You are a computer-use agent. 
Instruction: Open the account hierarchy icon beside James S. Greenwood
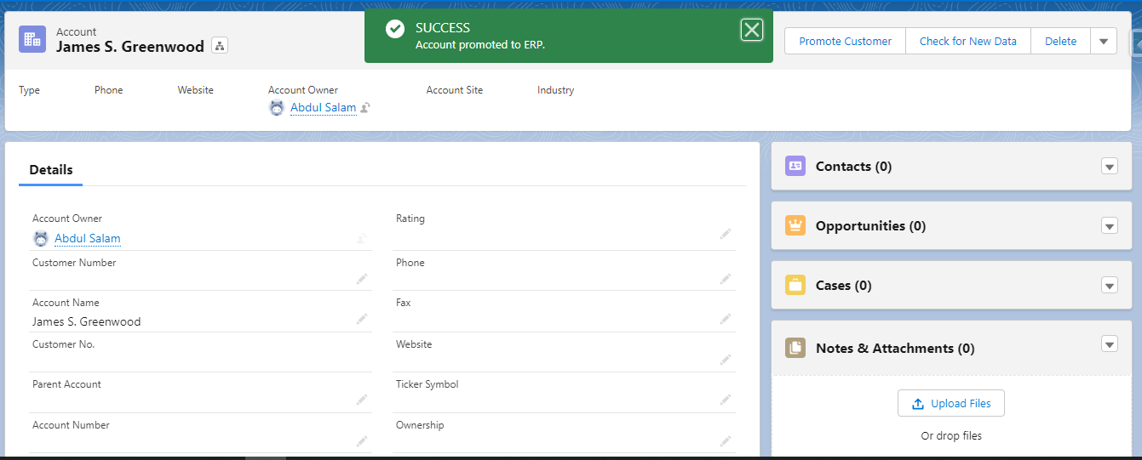[219, 46]
